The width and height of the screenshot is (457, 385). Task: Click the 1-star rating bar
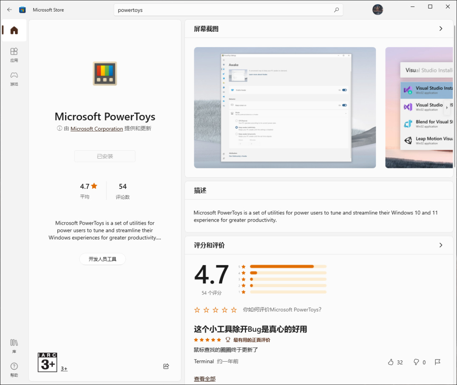click(x=288, y=292)
